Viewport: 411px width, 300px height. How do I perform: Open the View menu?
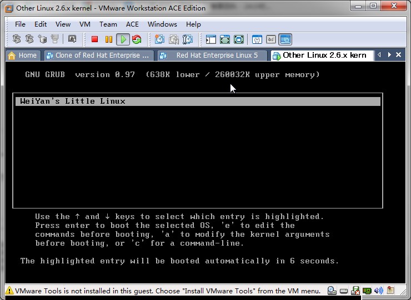tap(63, 24)
